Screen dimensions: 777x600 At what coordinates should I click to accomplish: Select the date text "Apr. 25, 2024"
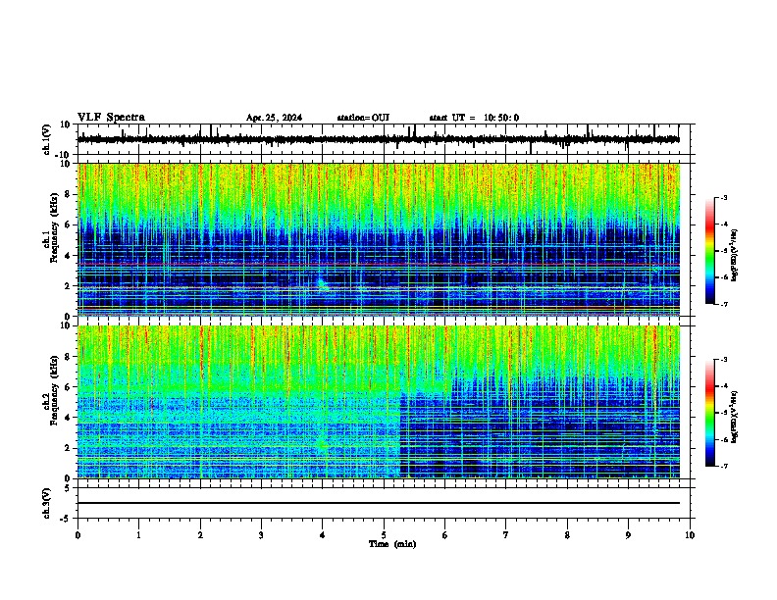pyautogui.click(x=274, y=118)
